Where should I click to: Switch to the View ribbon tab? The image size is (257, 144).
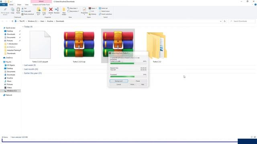point(27,5)
